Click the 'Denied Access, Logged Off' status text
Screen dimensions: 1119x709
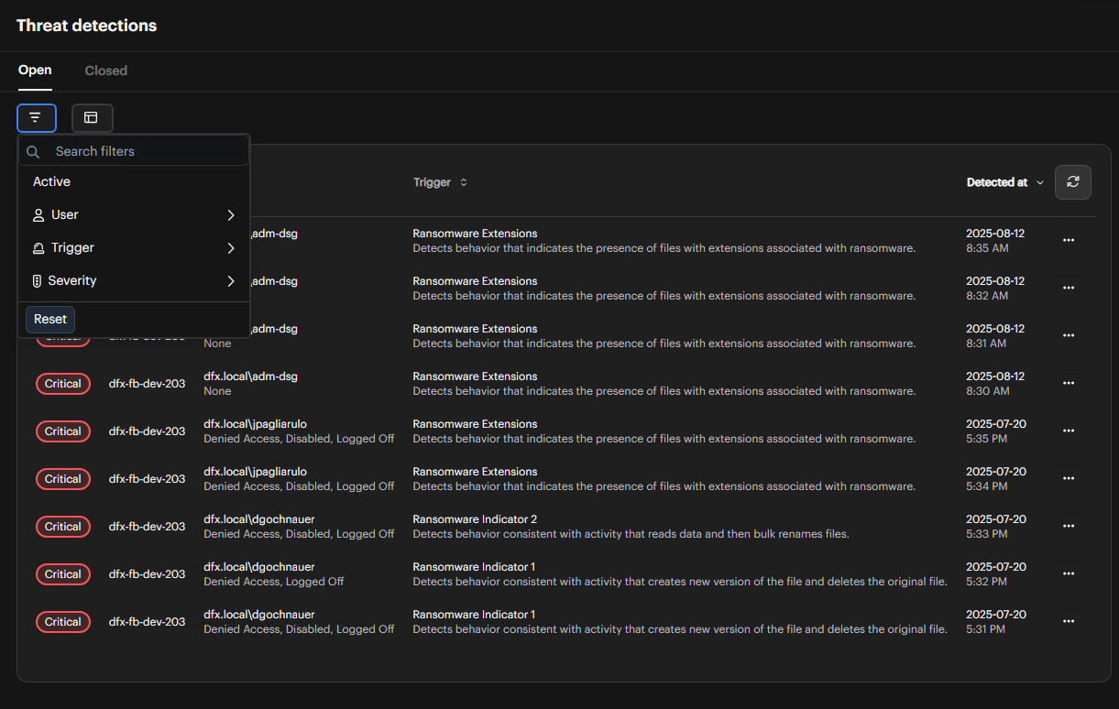274,582
